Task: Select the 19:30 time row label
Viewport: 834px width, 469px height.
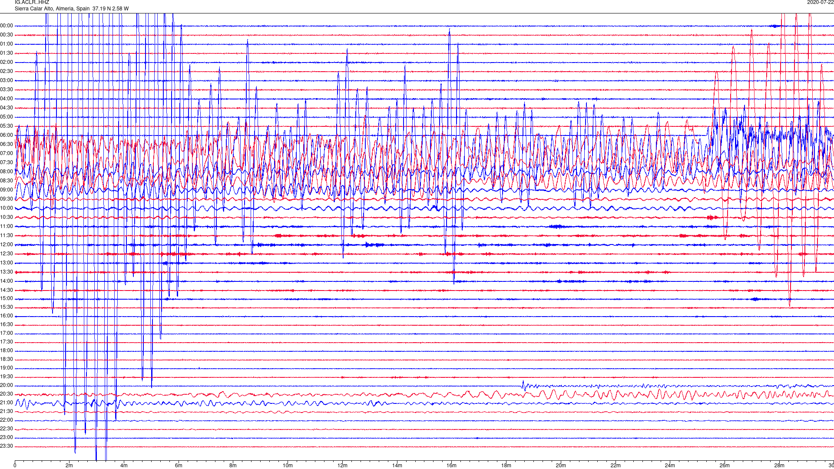Action: click(x=7, y=377)
